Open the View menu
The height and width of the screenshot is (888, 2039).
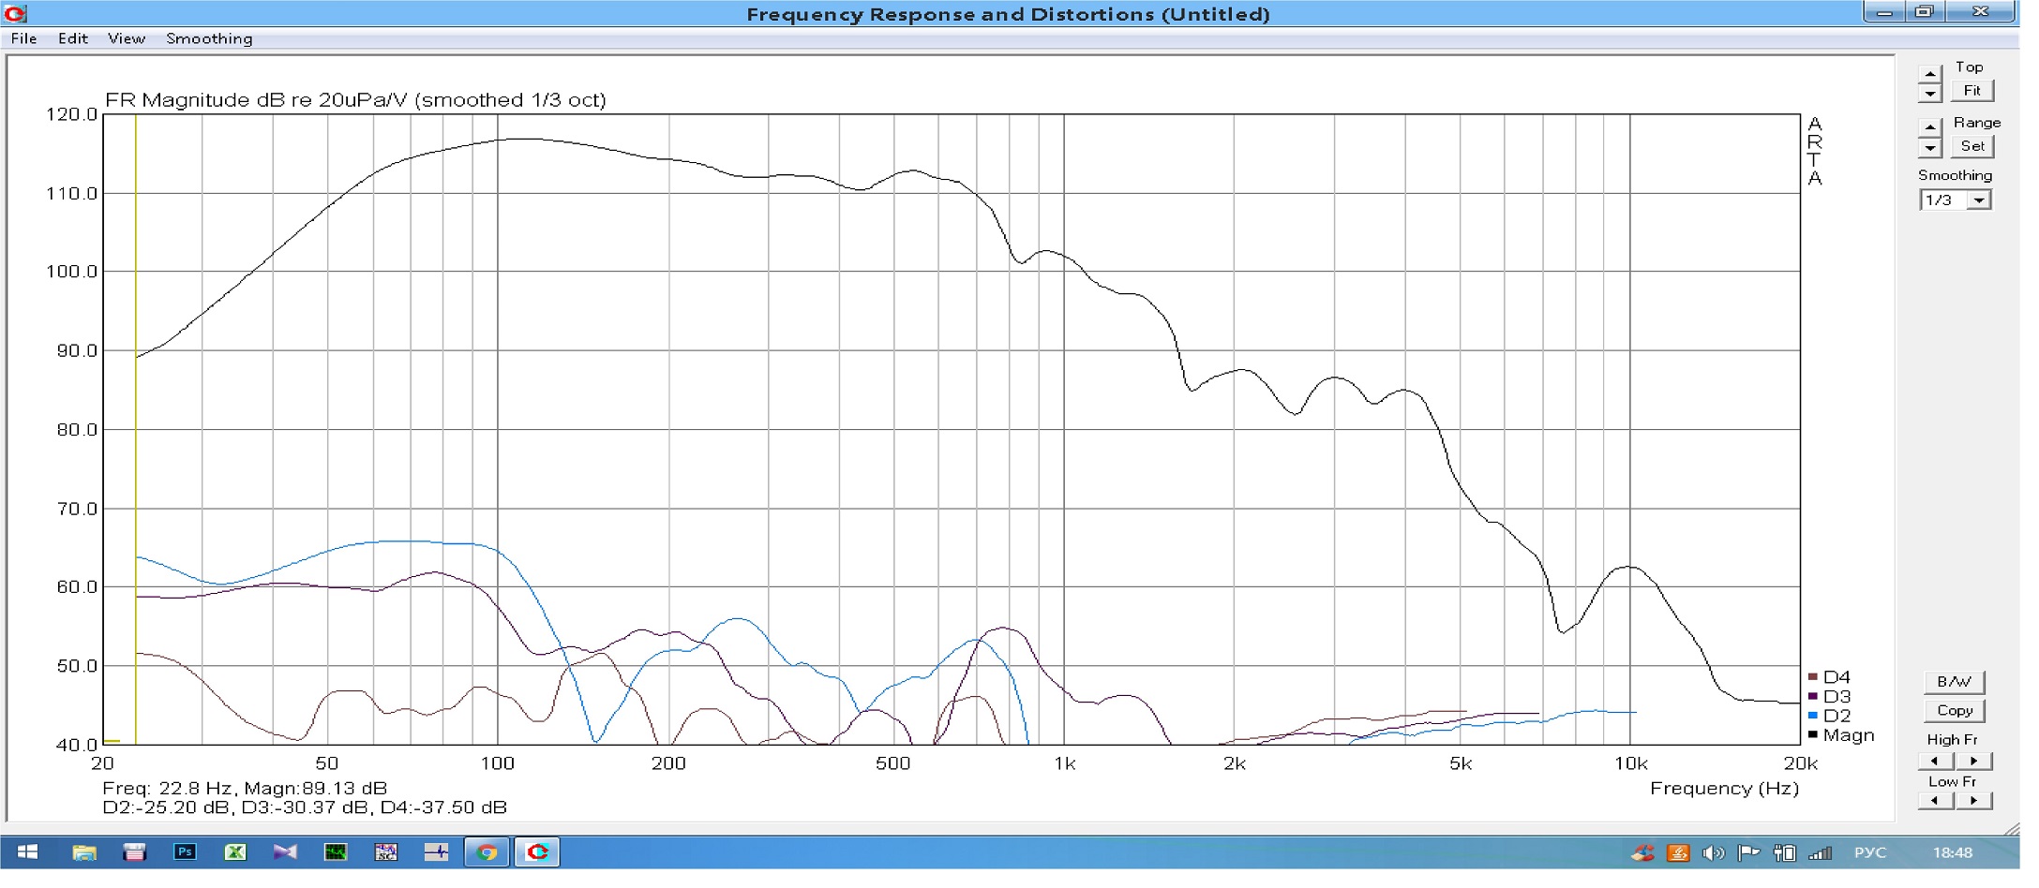point(126,38)
